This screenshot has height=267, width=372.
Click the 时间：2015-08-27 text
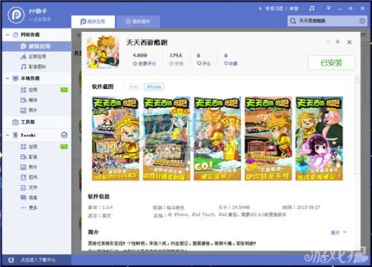[x=301, y=208]
